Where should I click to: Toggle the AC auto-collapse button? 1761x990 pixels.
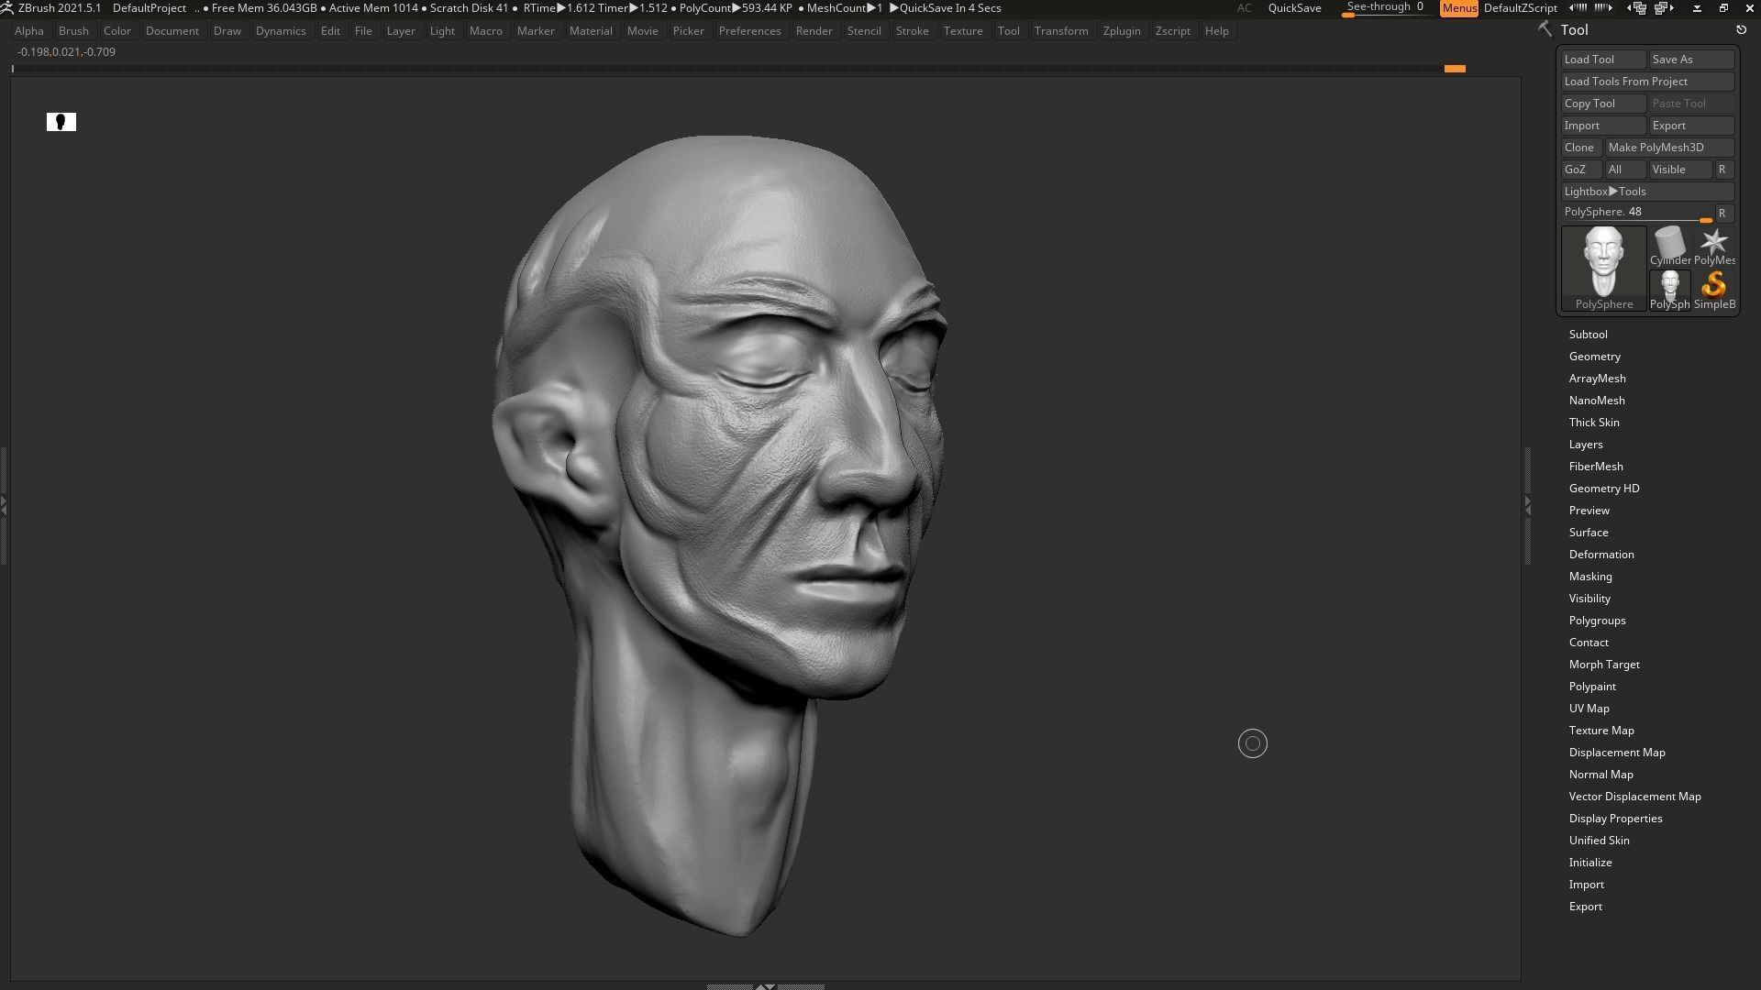pyautogui.click(x=1244, y=8)
